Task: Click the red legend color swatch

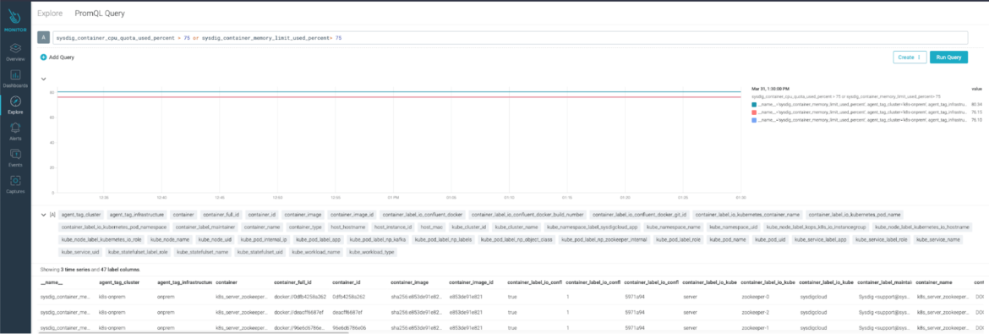Action: click(x=754, y=112)
